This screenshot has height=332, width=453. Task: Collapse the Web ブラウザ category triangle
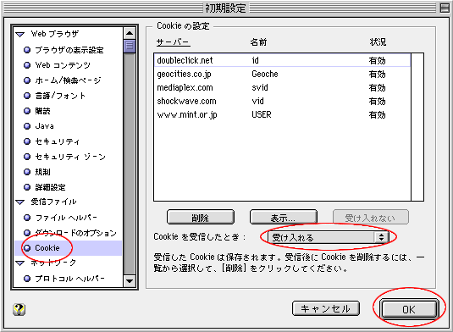coord(20,35)
